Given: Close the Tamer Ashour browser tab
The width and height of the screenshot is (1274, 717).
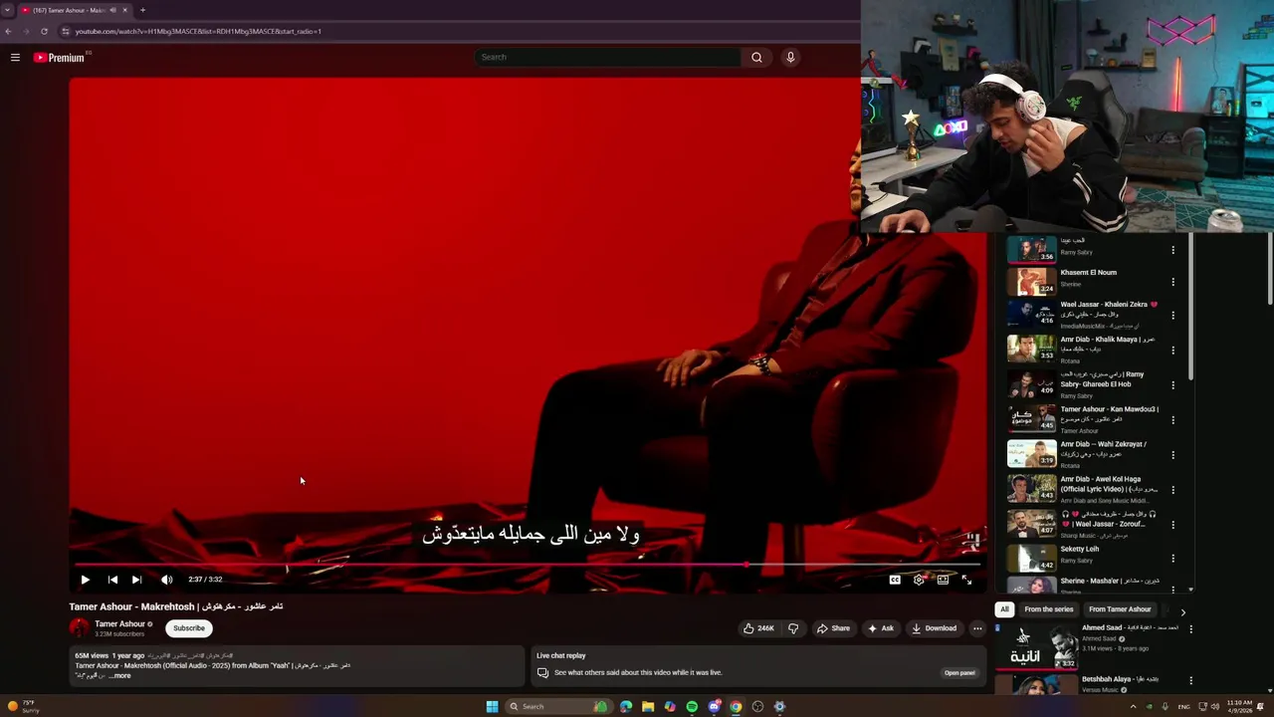Looking at the screenshot, I should tap(124, 10).
